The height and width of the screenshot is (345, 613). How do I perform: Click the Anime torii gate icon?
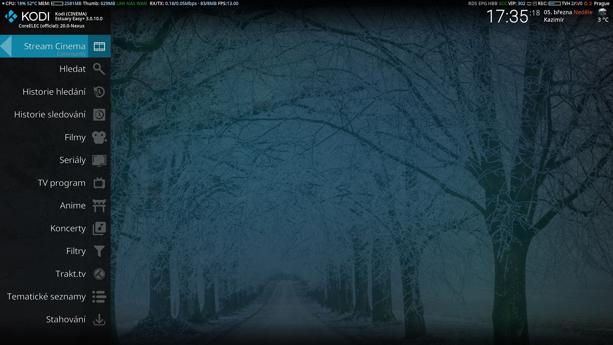99,206
